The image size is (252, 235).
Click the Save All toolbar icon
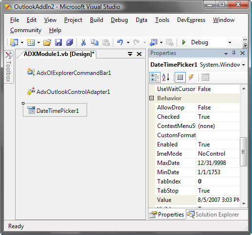tap(70, 42)
